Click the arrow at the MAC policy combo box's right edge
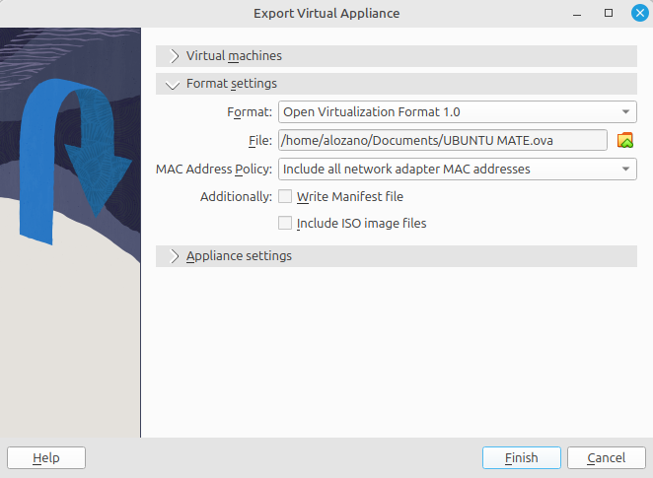The image size is (653, 478). (x=626, y=170)
